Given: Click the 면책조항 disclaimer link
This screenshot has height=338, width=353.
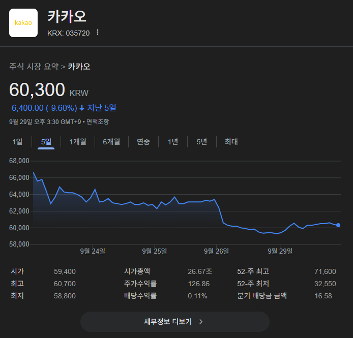Looking at the screenshot, I should point(98,122).
